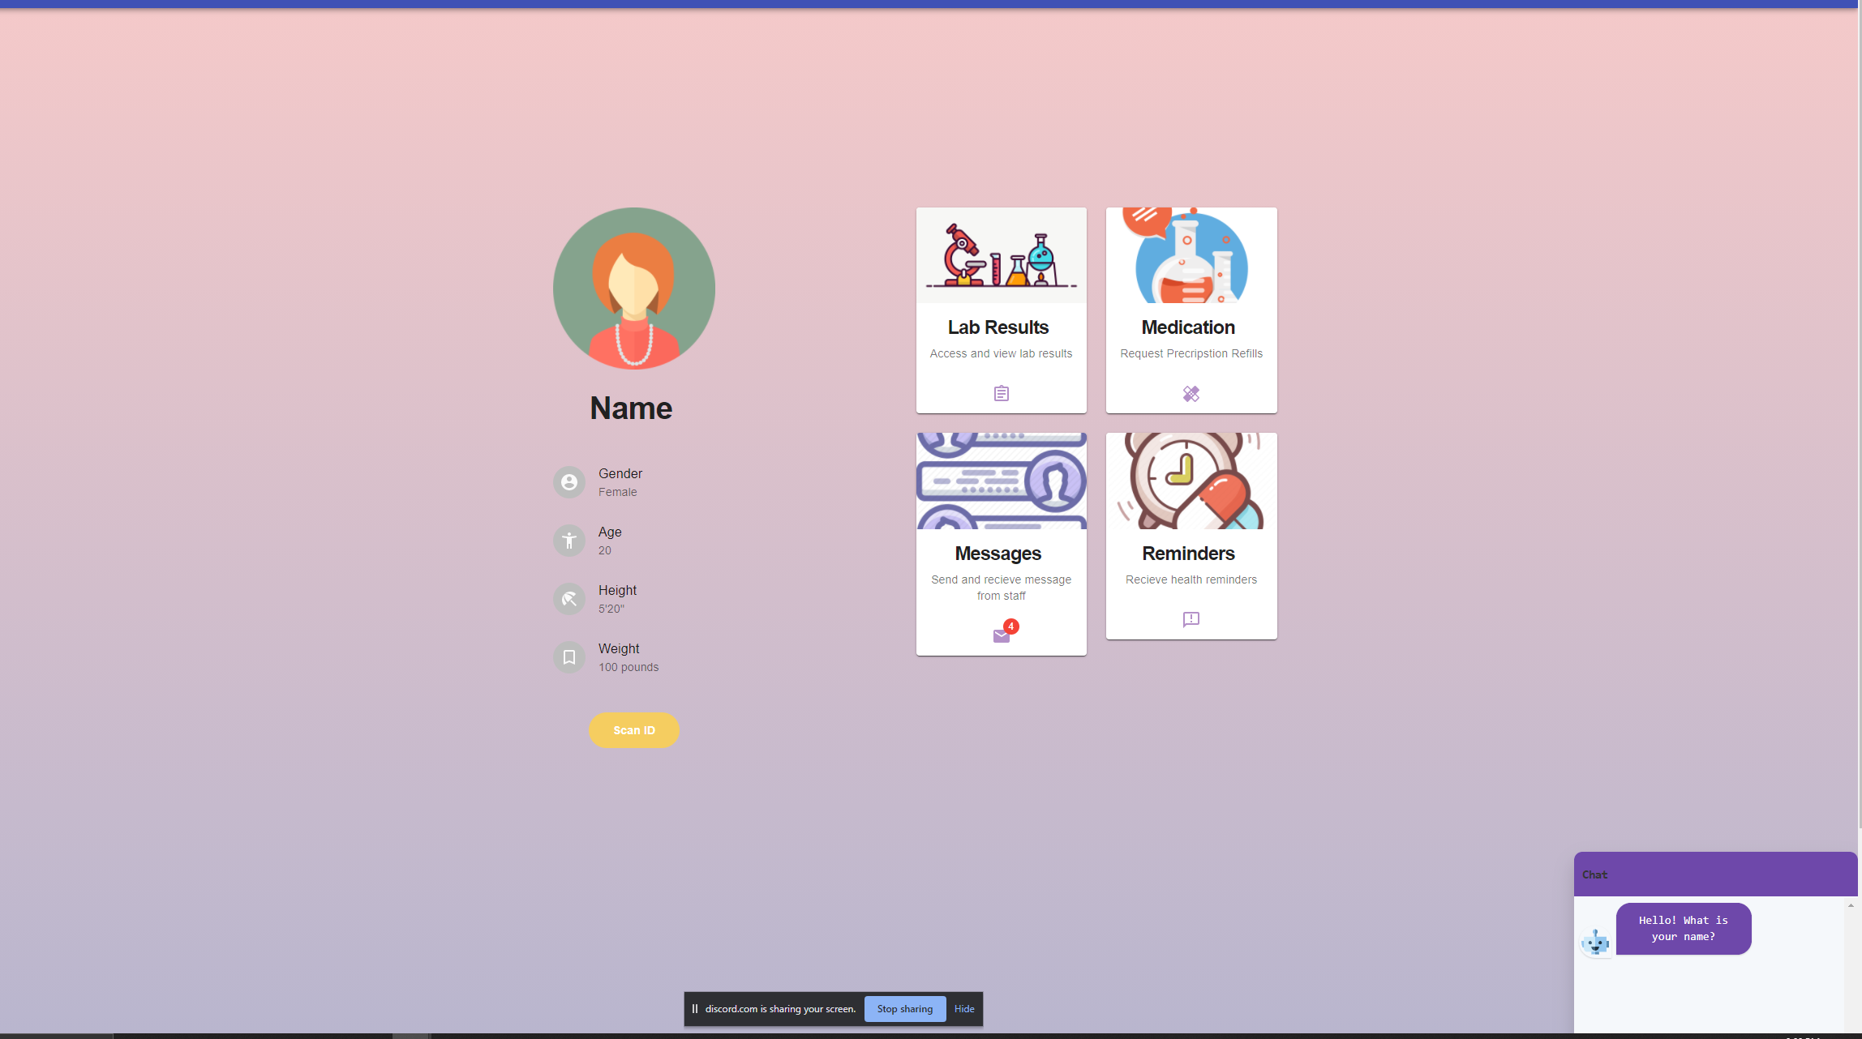The height and width of the screenshot is (1039, 1862).
Task: Open the Lab Results card image
Action: 1001,256
